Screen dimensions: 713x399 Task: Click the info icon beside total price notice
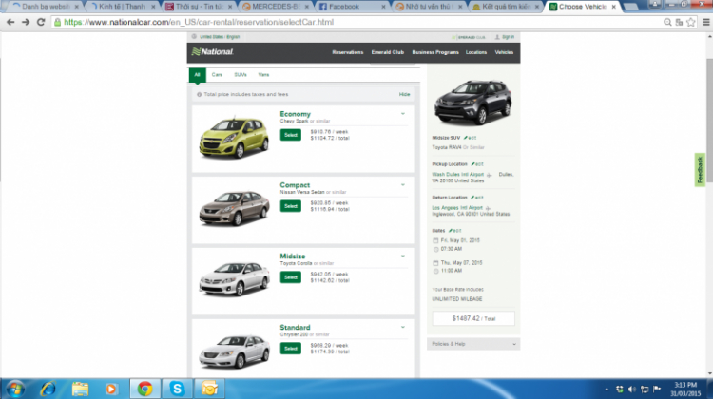(200, 94)
